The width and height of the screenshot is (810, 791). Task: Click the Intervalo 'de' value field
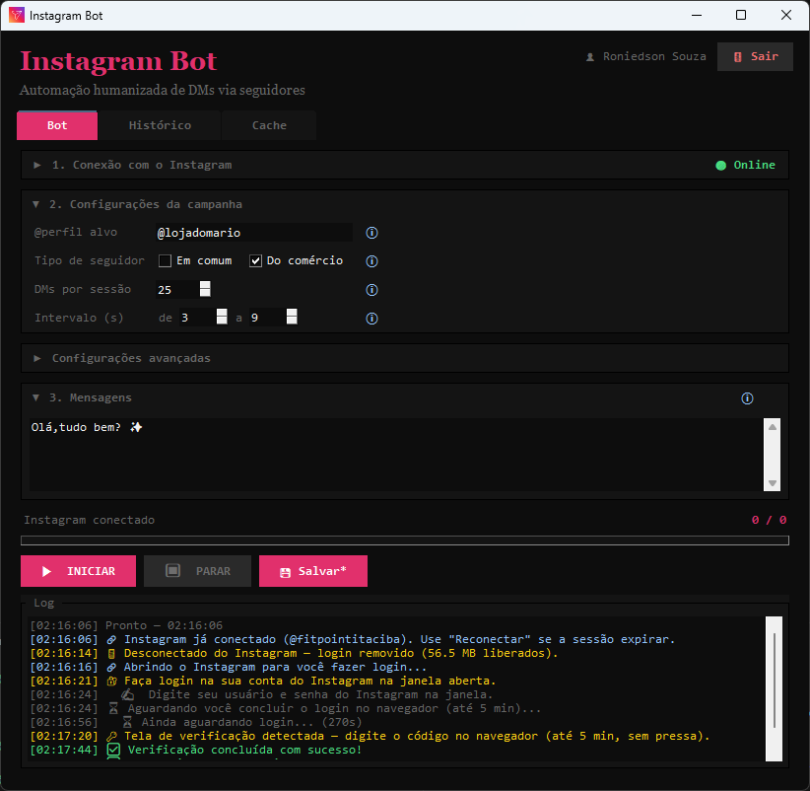click(x=197, y=318)
